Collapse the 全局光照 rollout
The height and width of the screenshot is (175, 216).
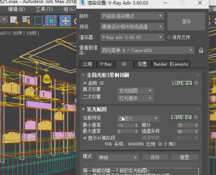click(83, 75)
